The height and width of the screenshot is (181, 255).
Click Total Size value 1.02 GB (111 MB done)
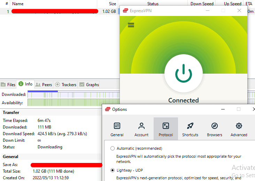53,171
